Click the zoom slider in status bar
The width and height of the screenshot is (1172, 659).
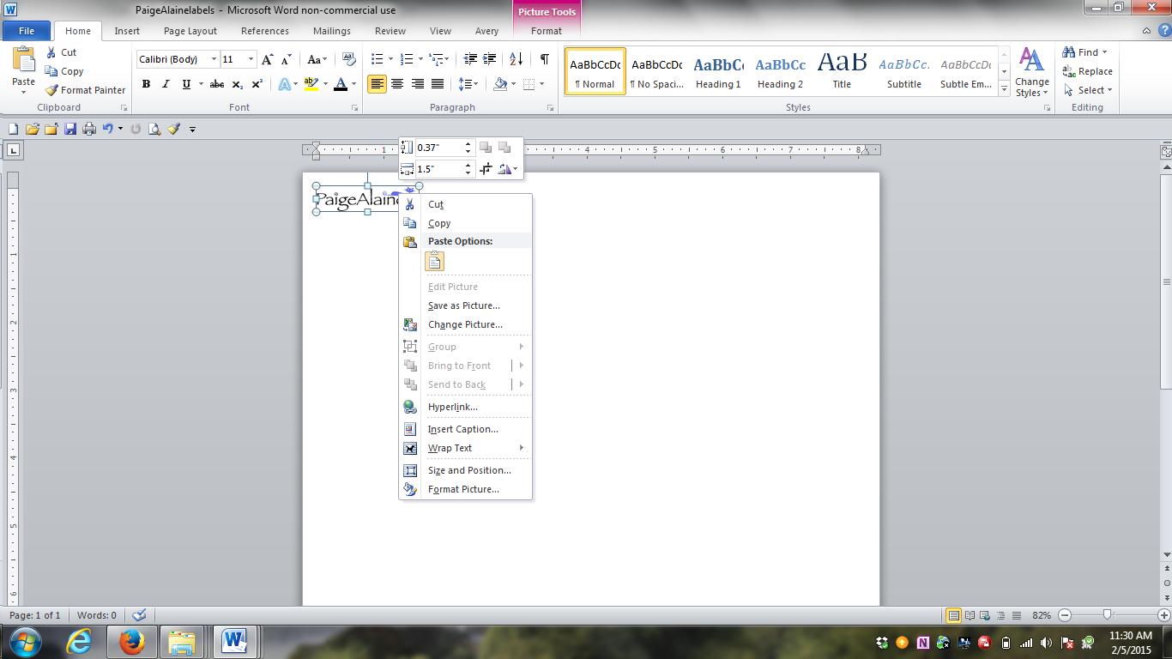(1108, 615)
